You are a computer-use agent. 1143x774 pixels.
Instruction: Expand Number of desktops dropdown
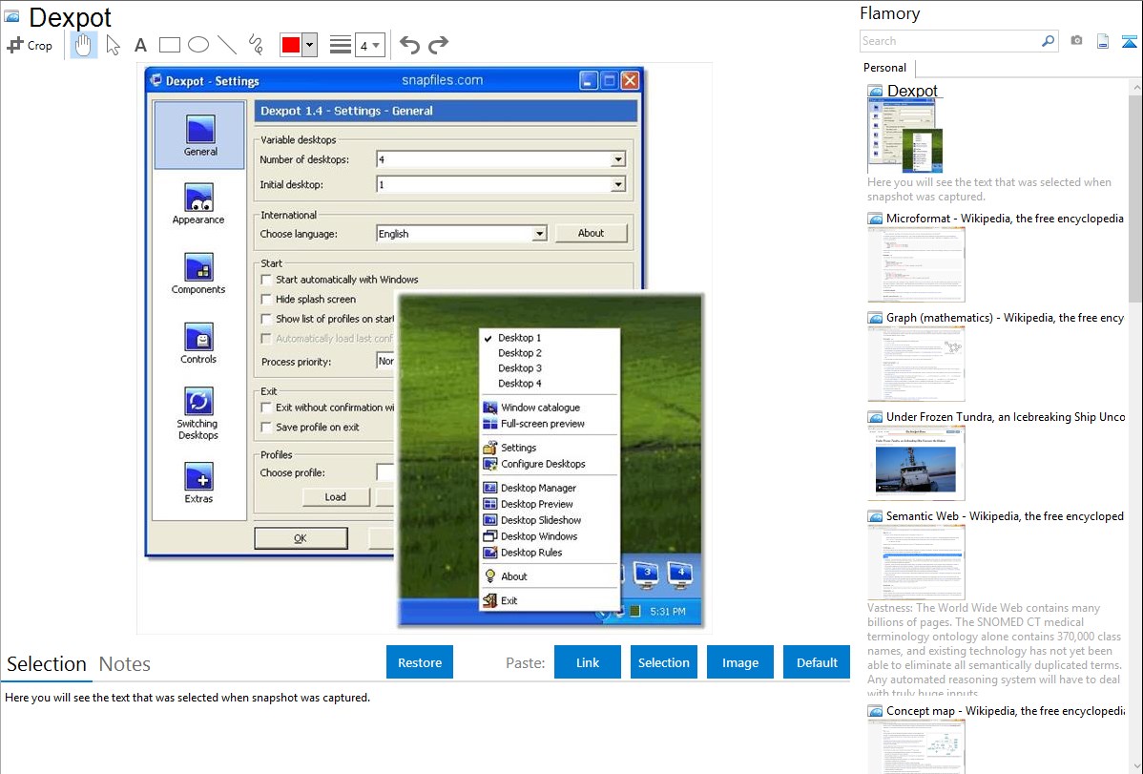coord(617,159)
